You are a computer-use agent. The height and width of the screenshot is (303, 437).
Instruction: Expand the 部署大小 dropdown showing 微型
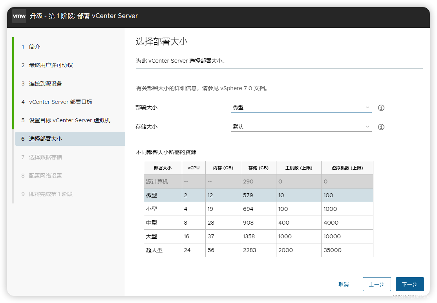click(301, 107)
